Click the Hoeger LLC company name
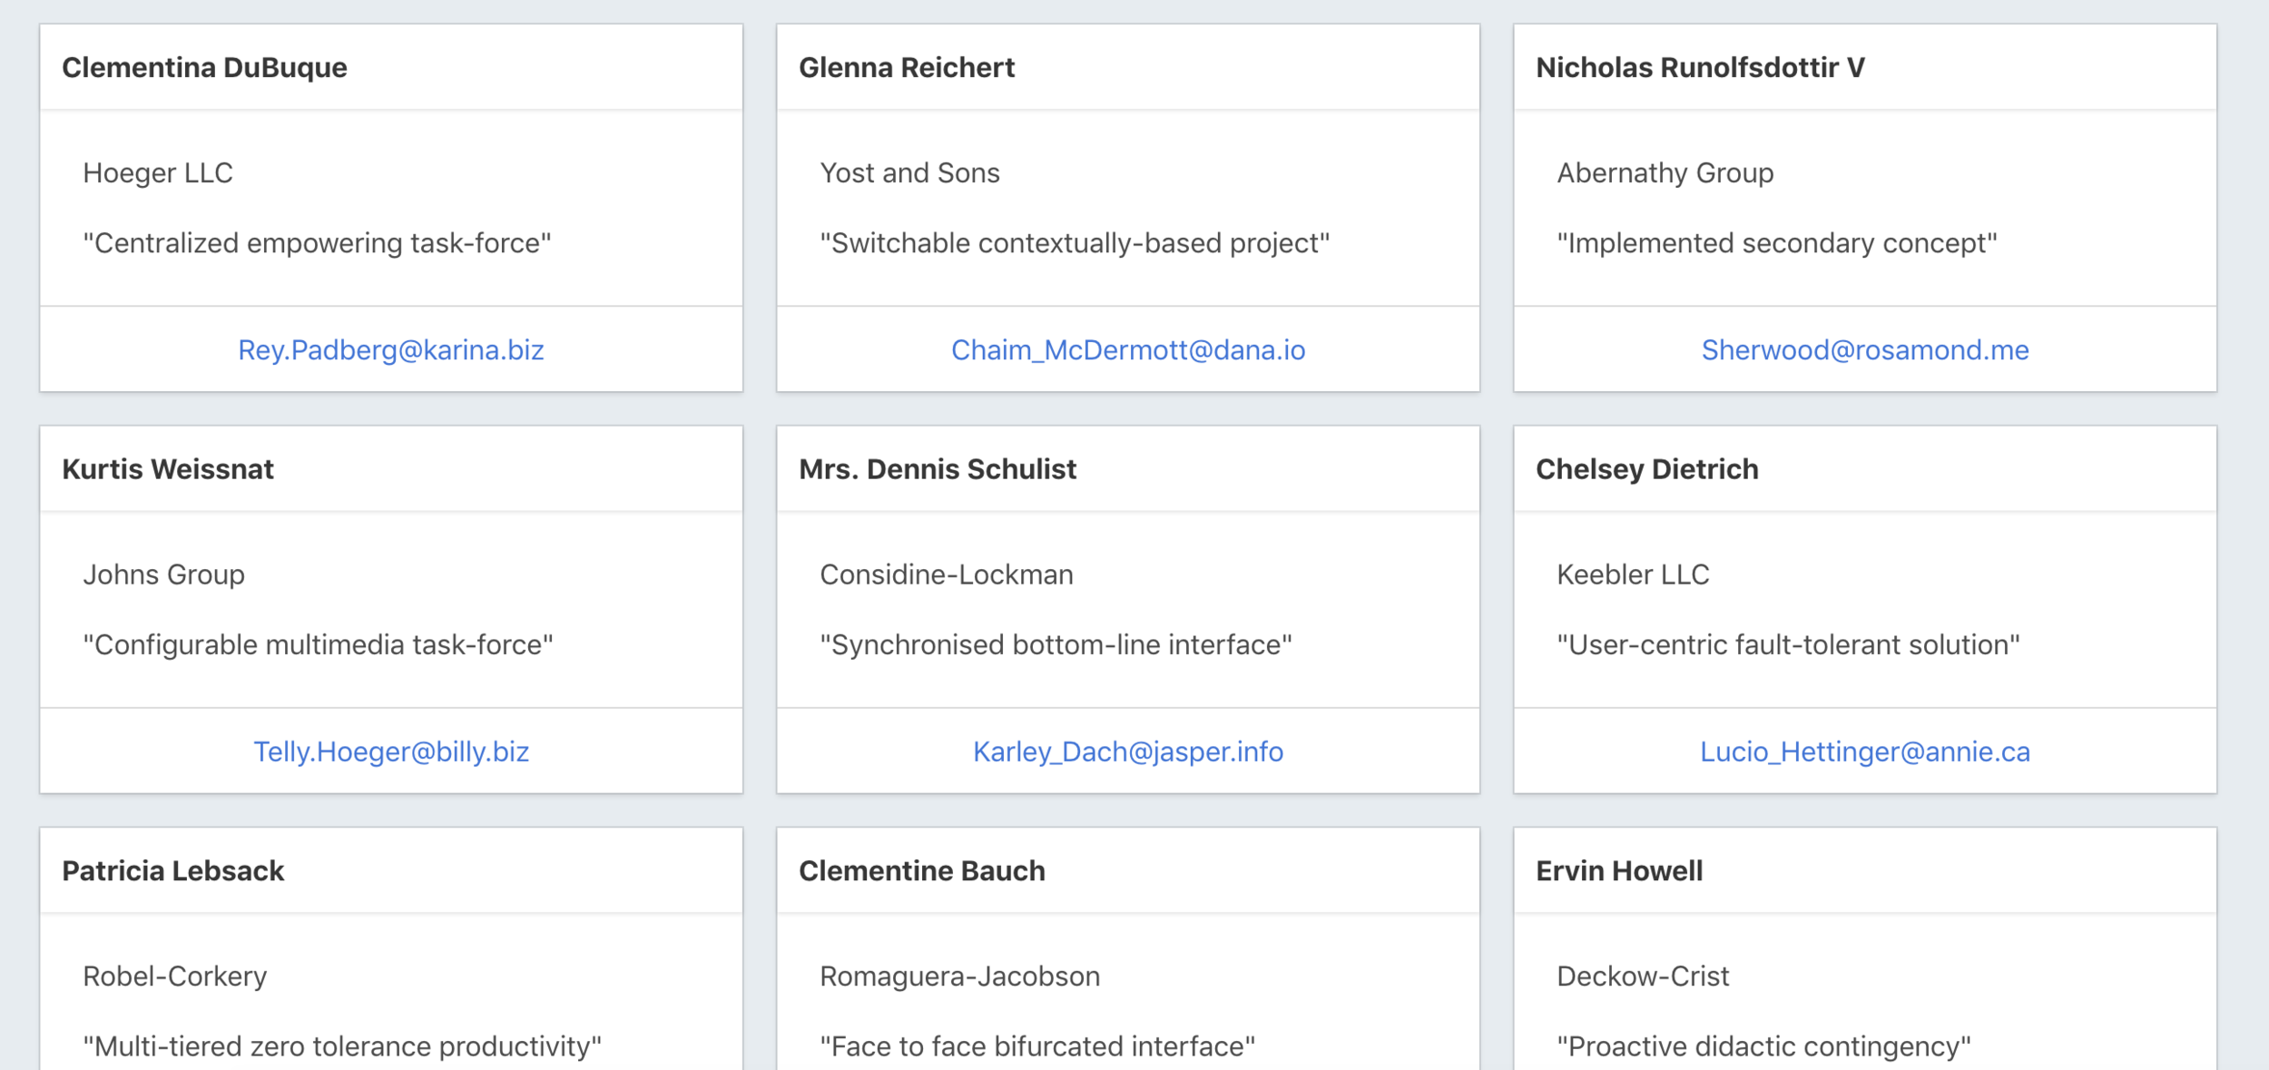2269x1070 pixels. [x=158, y=172]
